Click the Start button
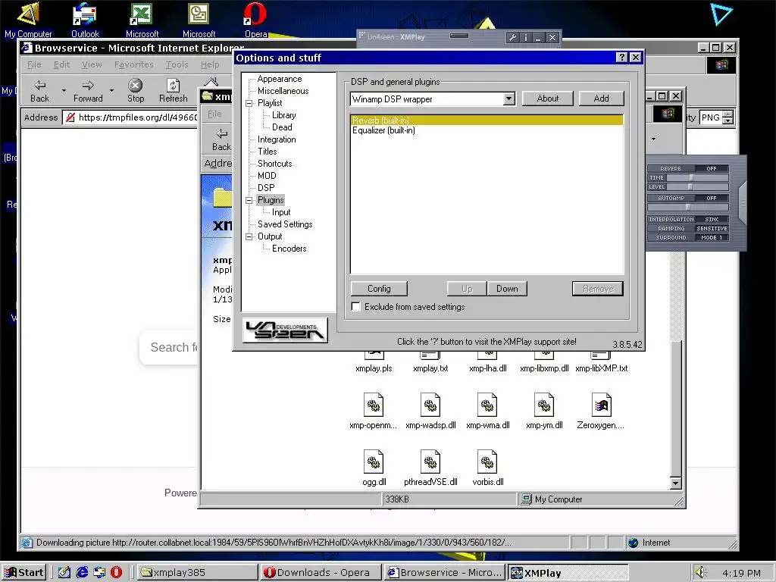 (x=23, y=572)
